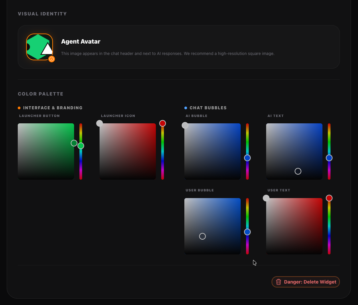Move the Launcher Icon hue slider handle
Image resolution: width=358 pixels, height=305 pixels.
163,123
